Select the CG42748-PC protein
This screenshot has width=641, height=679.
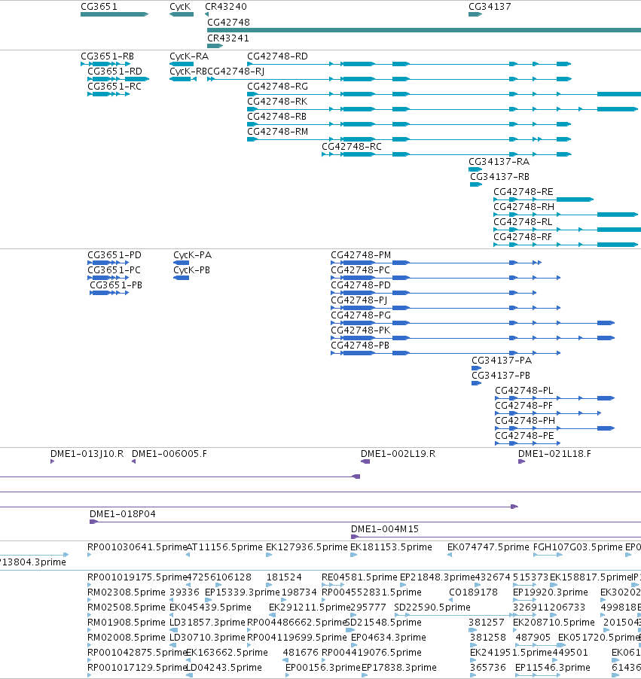445,278
